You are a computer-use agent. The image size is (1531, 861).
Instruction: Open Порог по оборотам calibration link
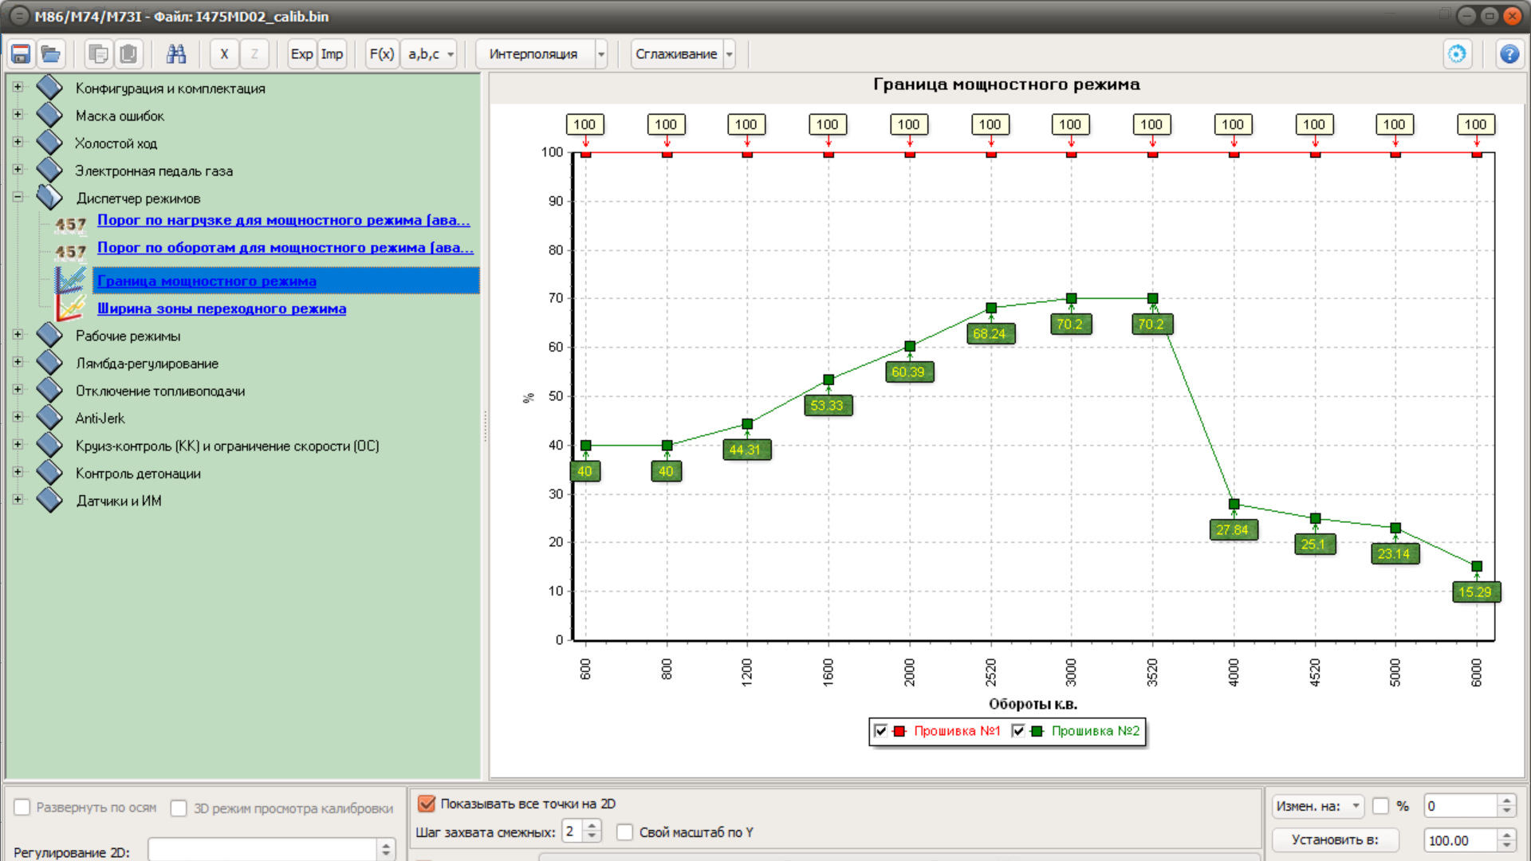click(285, 248)
